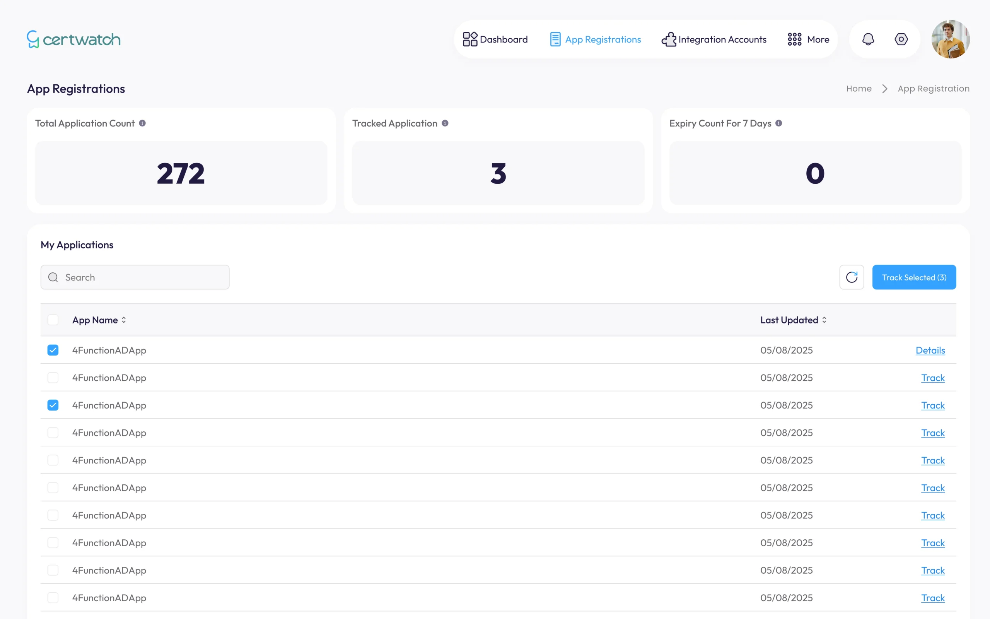Image resolution: width=990 pixels, height=619 pixels.
Task: Open the hexagon settings icon
Action: (x=901, y=39)
